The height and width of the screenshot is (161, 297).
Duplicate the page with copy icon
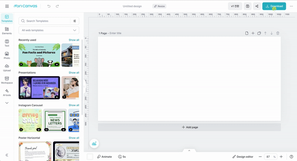[259, 33]
